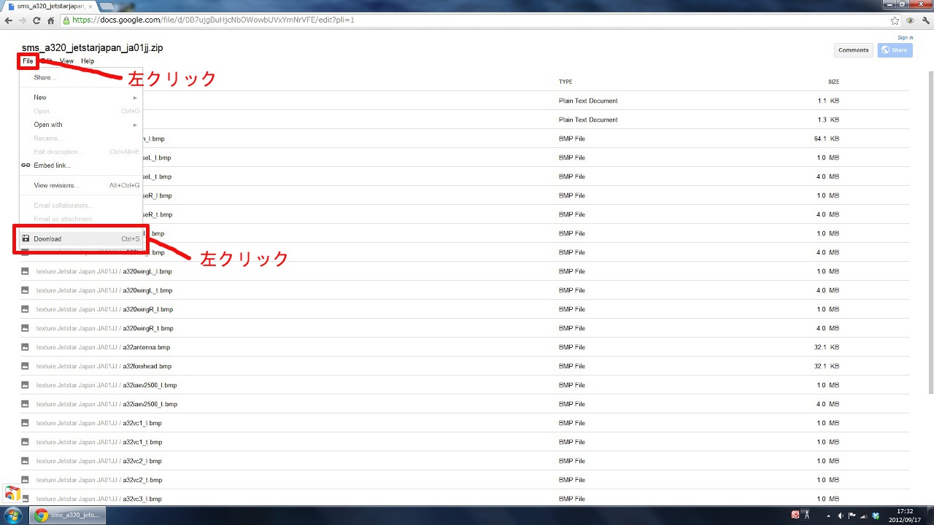Viewport: 934px width, 525px height.
Task: Click the image icon beside a32iaev2500_l.bmp
Action: coord(25,385)
